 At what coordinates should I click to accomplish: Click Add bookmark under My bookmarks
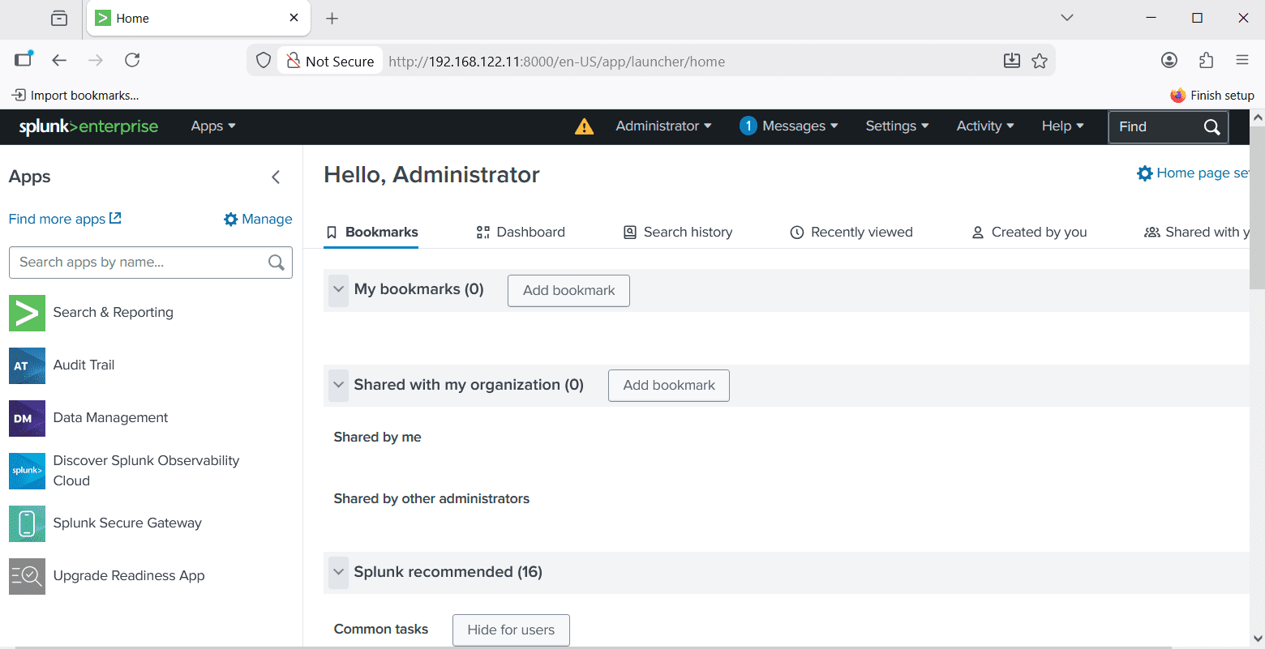(568, 290)
